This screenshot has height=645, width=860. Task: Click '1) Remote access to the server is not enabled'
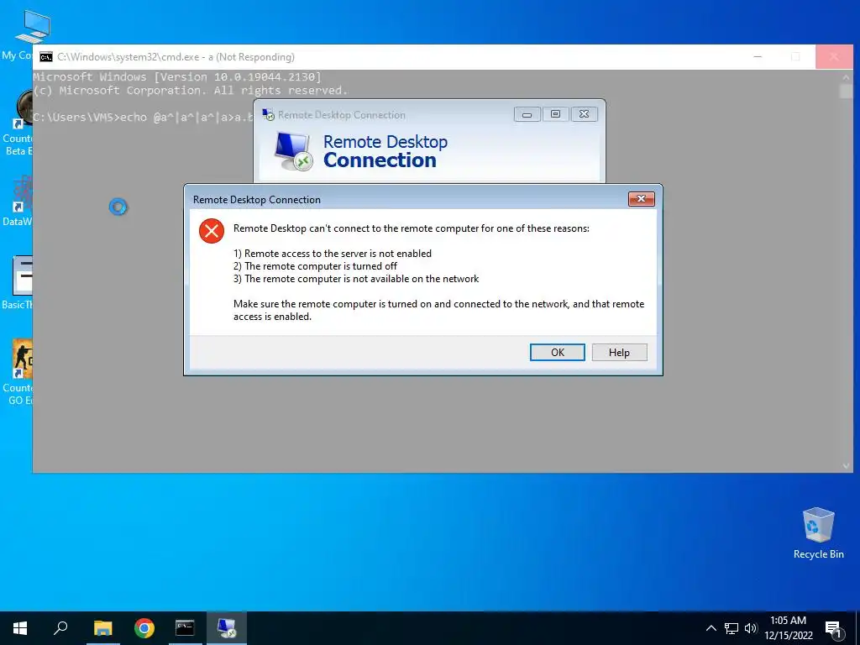pyautogui.click(x=333, y=254)
